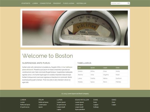Click the search magnifier icon
150x112 pixels.
(x=129, y=3)
